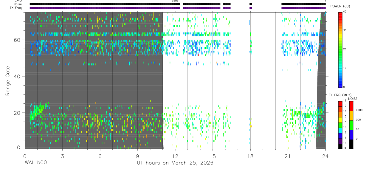Click the NOISE color legend bar
The image size is (366, 169).
coord(351,125)
